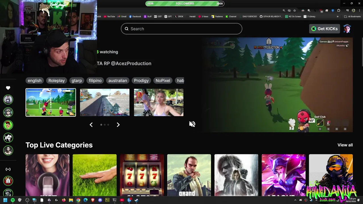Open the followed channel with cap avatar
This screenshot has height=204, width=363.
tap(8, 112)
